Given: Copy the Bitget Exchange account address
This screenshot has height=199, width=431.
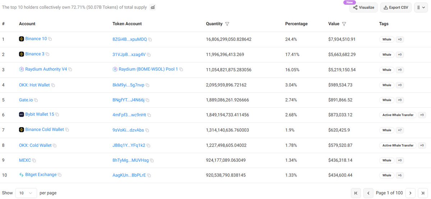Looking at the screenshot, I should tap(60, 175).
